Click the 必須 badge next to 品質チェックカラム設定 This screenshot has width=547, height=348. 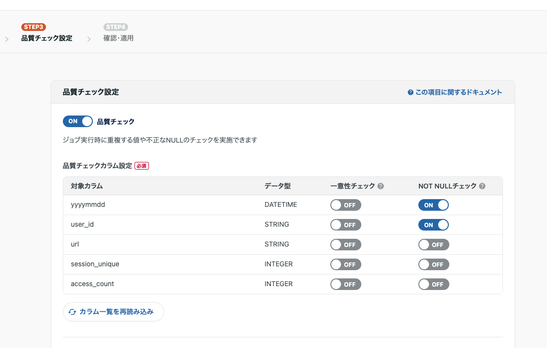(x=142, y=165)
